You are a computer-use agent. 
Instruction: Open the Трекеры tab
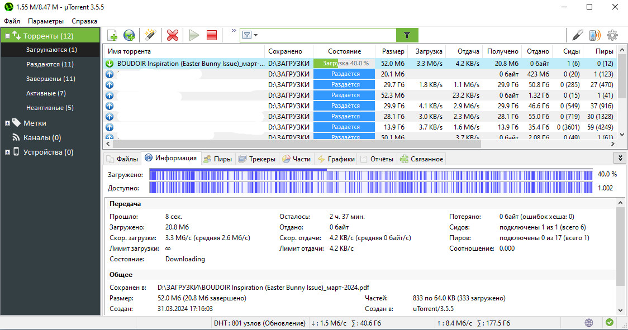coord(257,159)
